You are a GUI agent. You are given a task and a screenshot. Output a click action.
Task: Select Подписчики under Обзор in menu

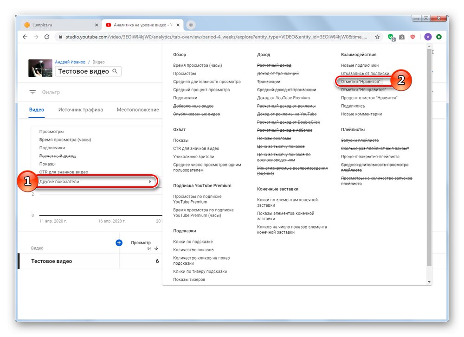pos(185,98)
